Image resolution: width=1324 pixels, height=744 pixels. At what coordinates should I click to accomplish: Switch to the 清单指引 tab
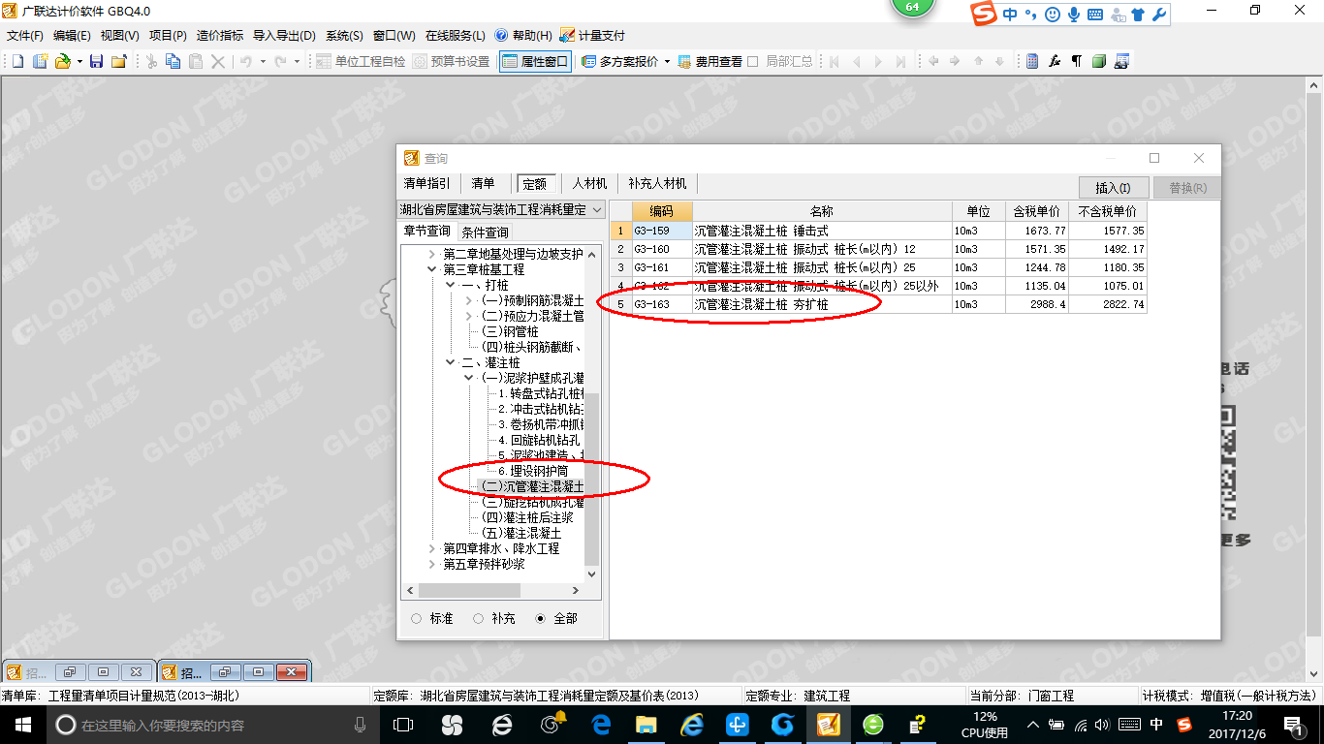point(426,183)
